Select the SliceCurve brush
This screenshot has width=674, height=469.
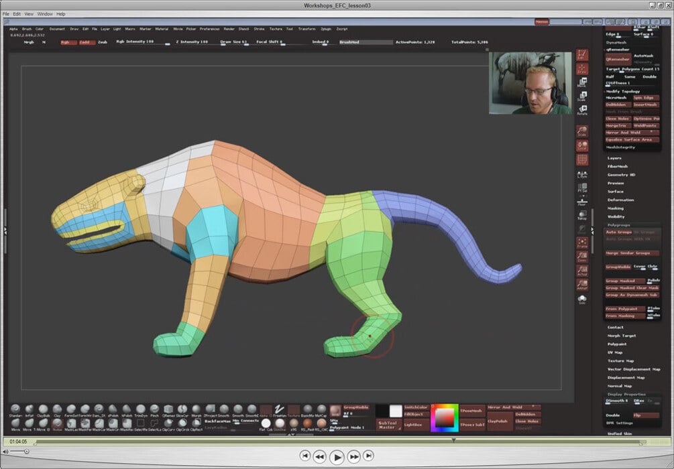[182, 410]
